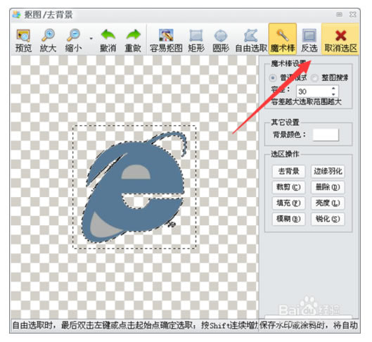This screenshot has height=342, width=372.
Task: Undo with the 撤消 green arrow
Action: coord(108,41)
